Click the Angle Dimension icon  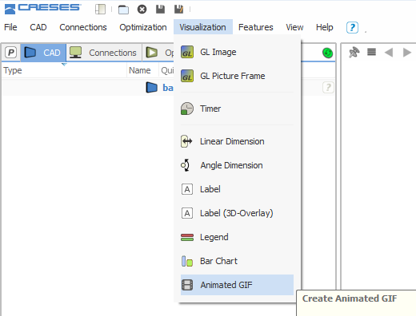186,165
